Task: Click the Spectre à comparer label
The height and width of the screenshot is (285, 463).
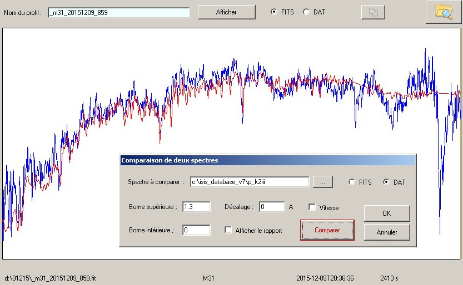Action: pyautogui.click(x=156, y=182)
